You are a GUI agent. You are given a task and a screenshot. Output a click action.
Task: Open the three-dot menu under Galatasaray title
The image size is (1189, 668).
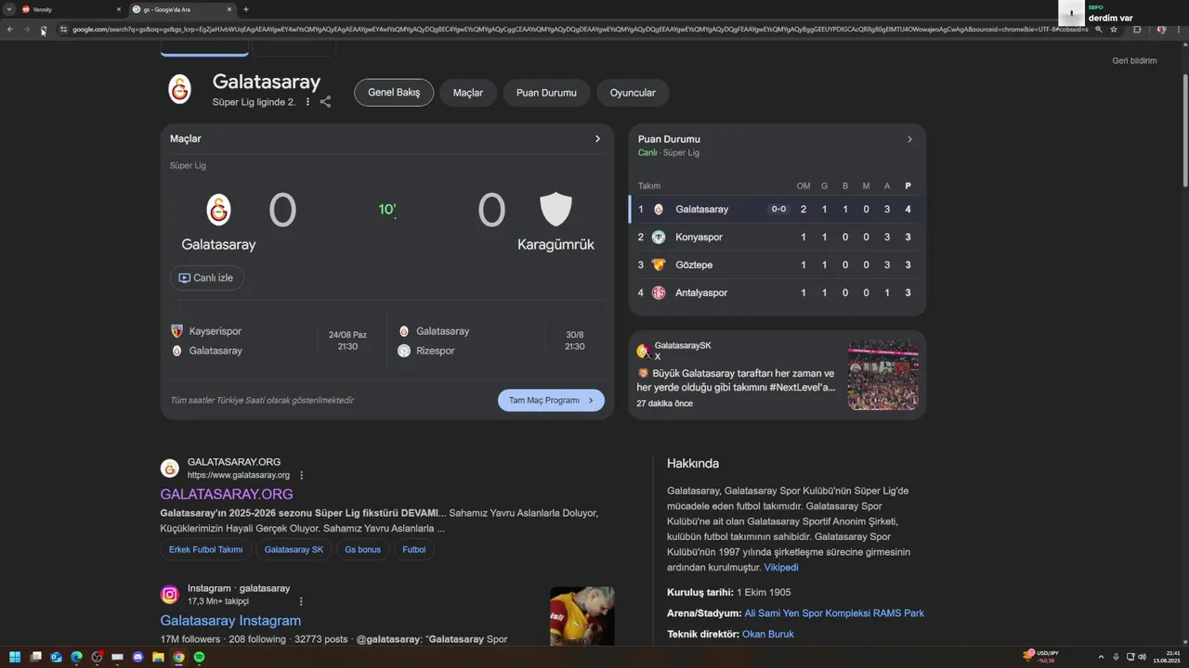coord(307,102)
